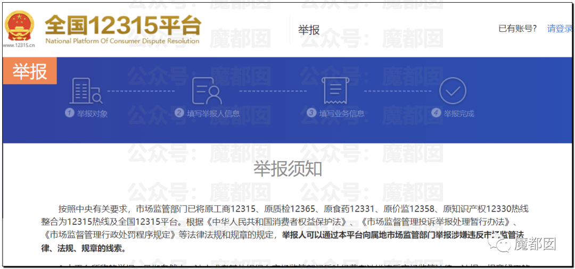Select step label 填写业务信息
This screenshot has height=269, width=575.
[341, 113]
